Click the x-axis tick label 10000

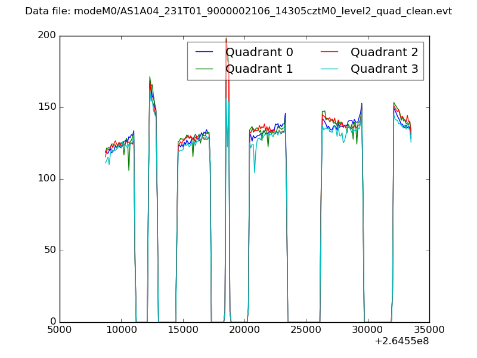coord(121,331)
